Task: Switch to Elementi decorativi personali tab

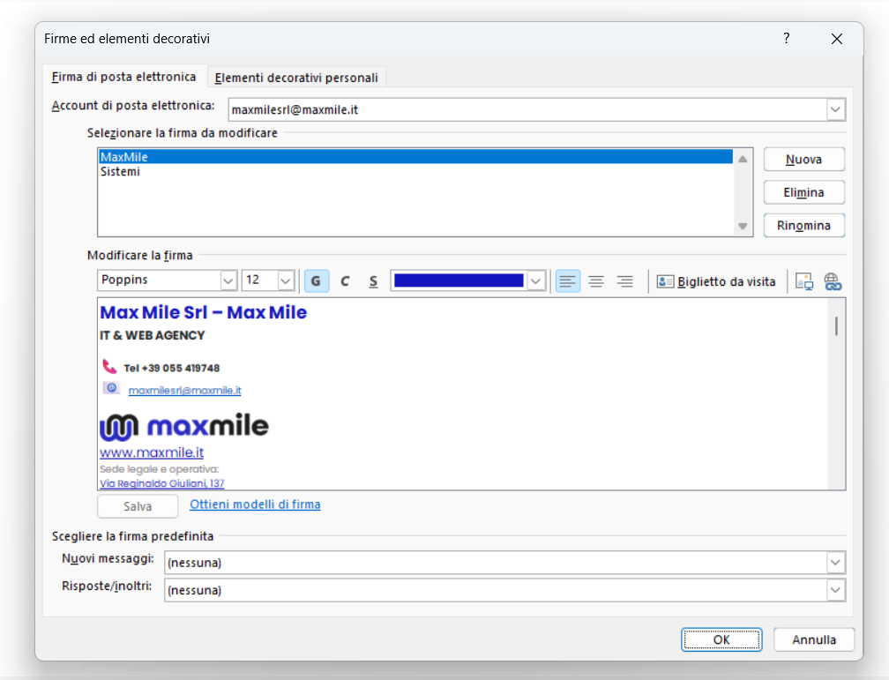Action: click(x=296, y=78)
